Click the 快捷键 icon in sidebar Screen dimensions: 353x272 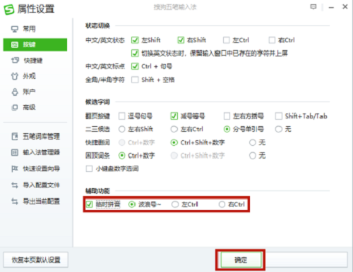(15, 61)
